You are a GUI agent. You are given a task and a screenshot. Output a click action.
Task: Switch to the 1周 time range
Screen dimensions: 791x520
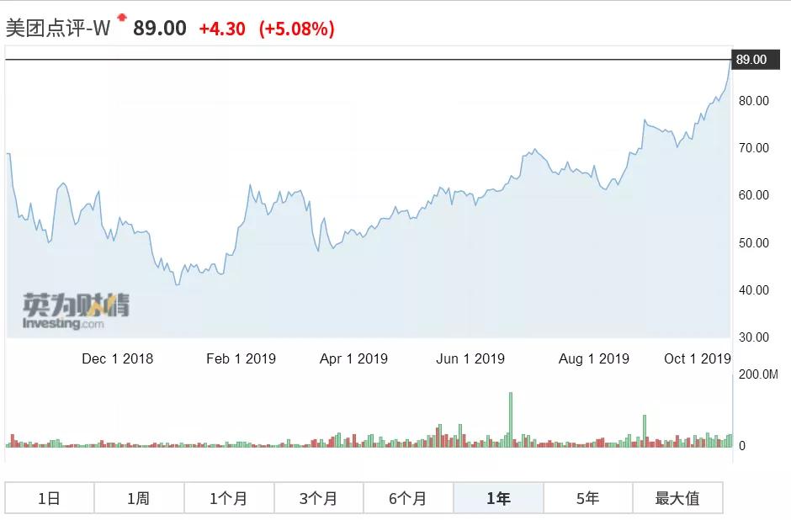point(138,498)
